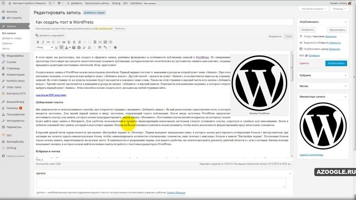356x200 pixels.
Task: Align text left in editor
Action: click(69, 42)
